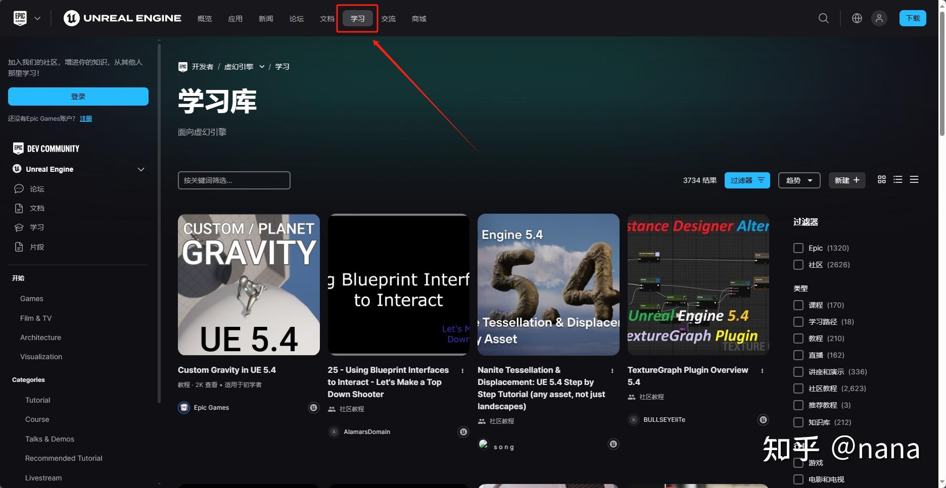Open more options on Nanite Tessellation card
This screenshot has height=488, width=946.
click(612, 371)
